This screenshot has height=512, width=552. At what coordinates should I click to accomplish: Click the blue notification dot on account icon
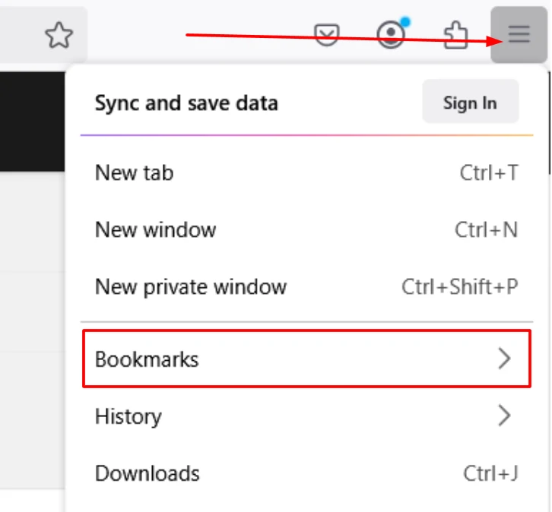[405, 22]
